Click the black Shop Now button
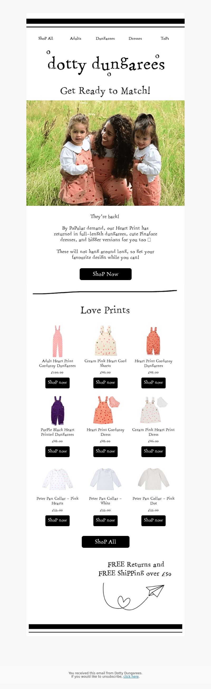211x689 pixels. (x=105, y=274)
